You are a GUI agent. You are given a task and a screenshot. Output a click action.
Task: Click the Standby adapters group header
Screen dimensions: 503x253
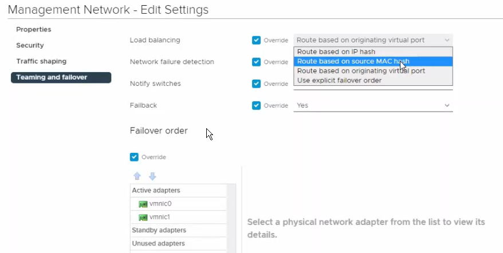178,230
